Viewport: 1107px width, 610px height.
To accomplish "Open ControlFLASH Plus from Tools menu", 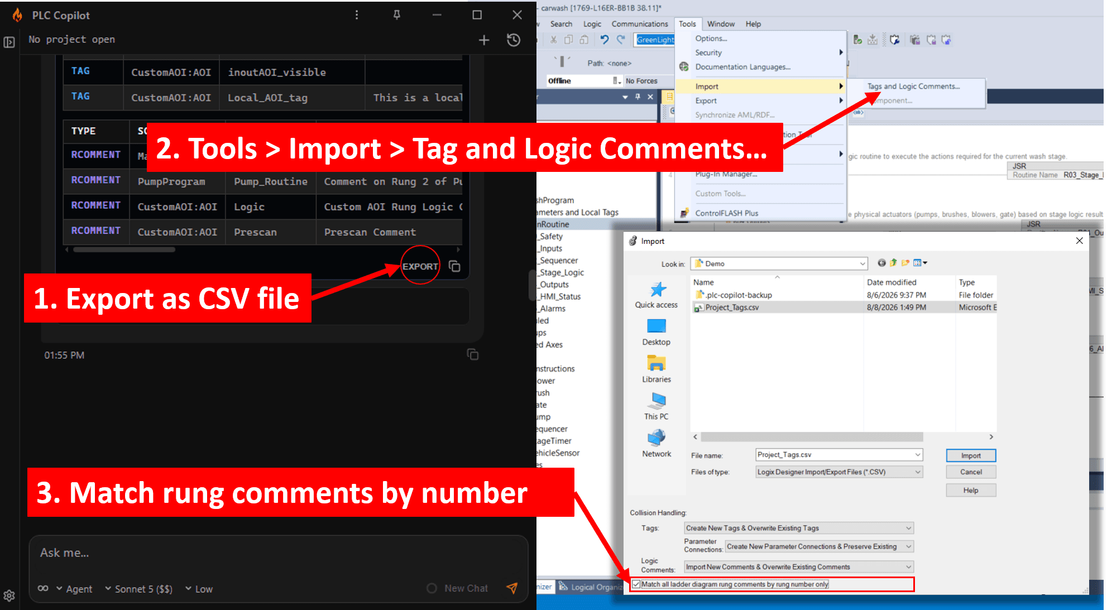I will pos(726,213).
